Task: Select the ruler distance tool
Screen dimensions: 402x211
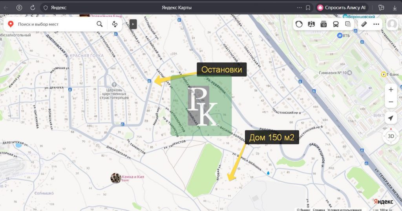Action: (364, 24)
